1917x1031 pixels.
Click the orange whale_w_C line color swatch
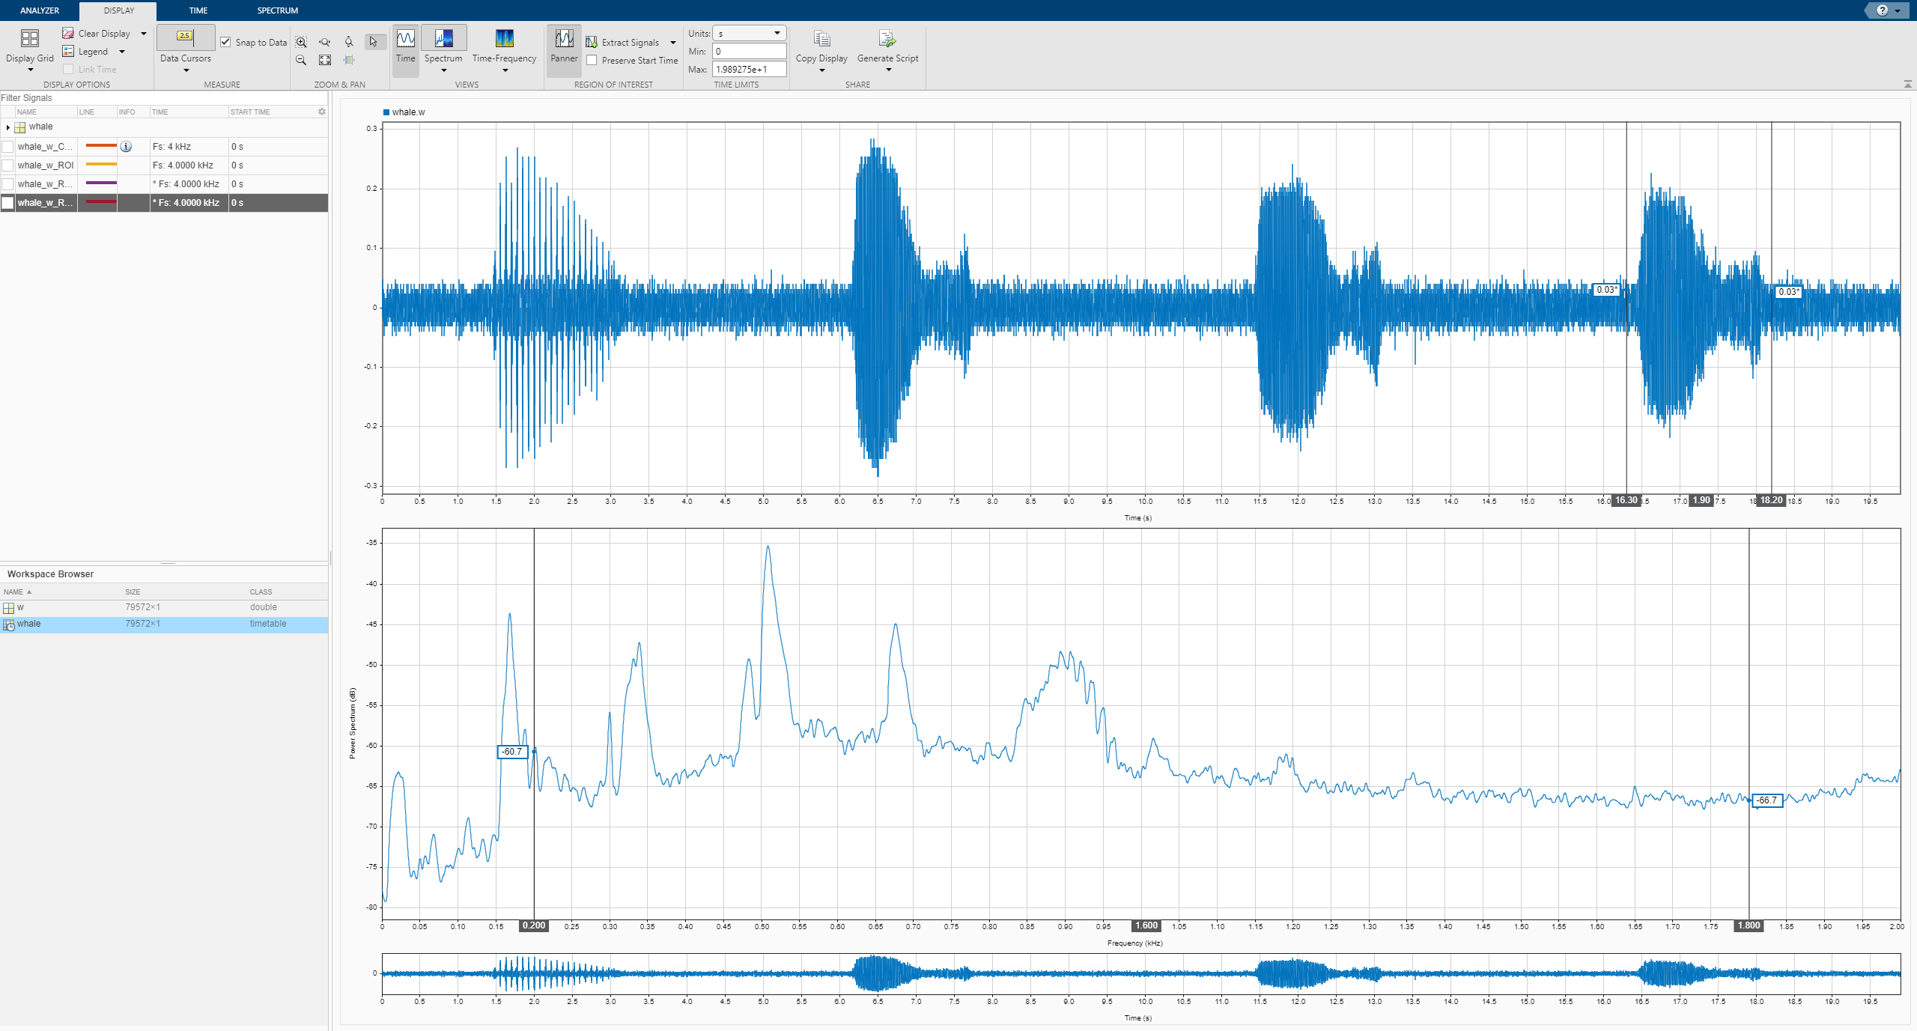coord(101,146)
